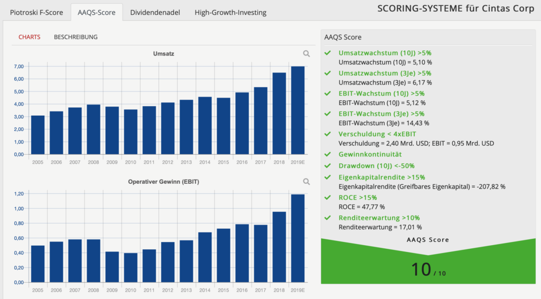Screen dimensions: 541x299
Task: Click the 2010 bar in the Umsatz chart
Action: 131,132
